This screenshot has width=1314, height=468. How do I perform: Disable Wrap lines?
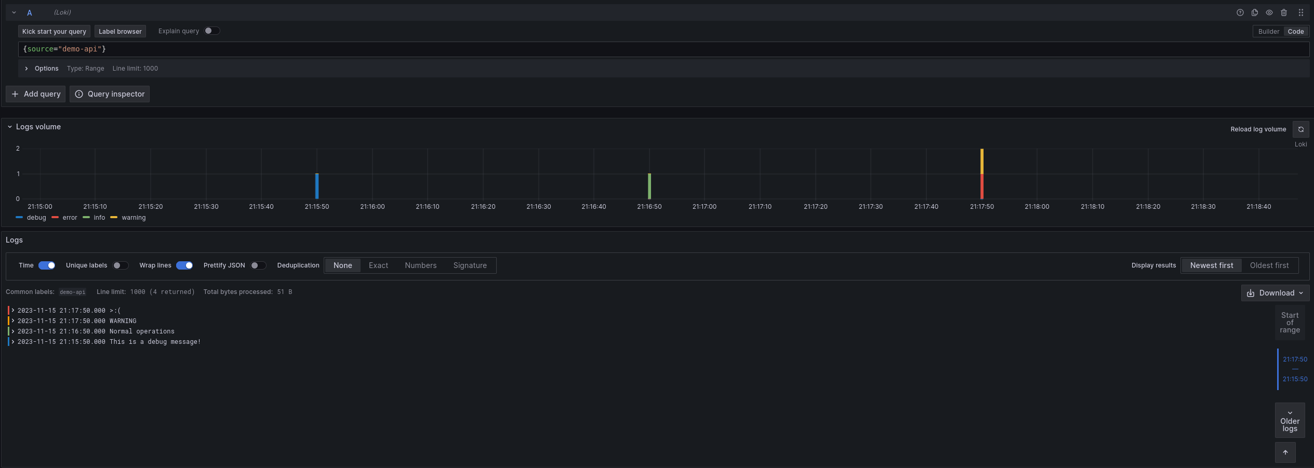[184, 265]
